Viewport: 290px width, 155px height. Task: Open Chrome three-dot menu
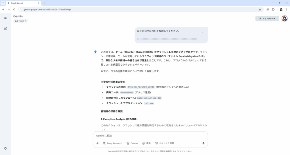(287, 9)
